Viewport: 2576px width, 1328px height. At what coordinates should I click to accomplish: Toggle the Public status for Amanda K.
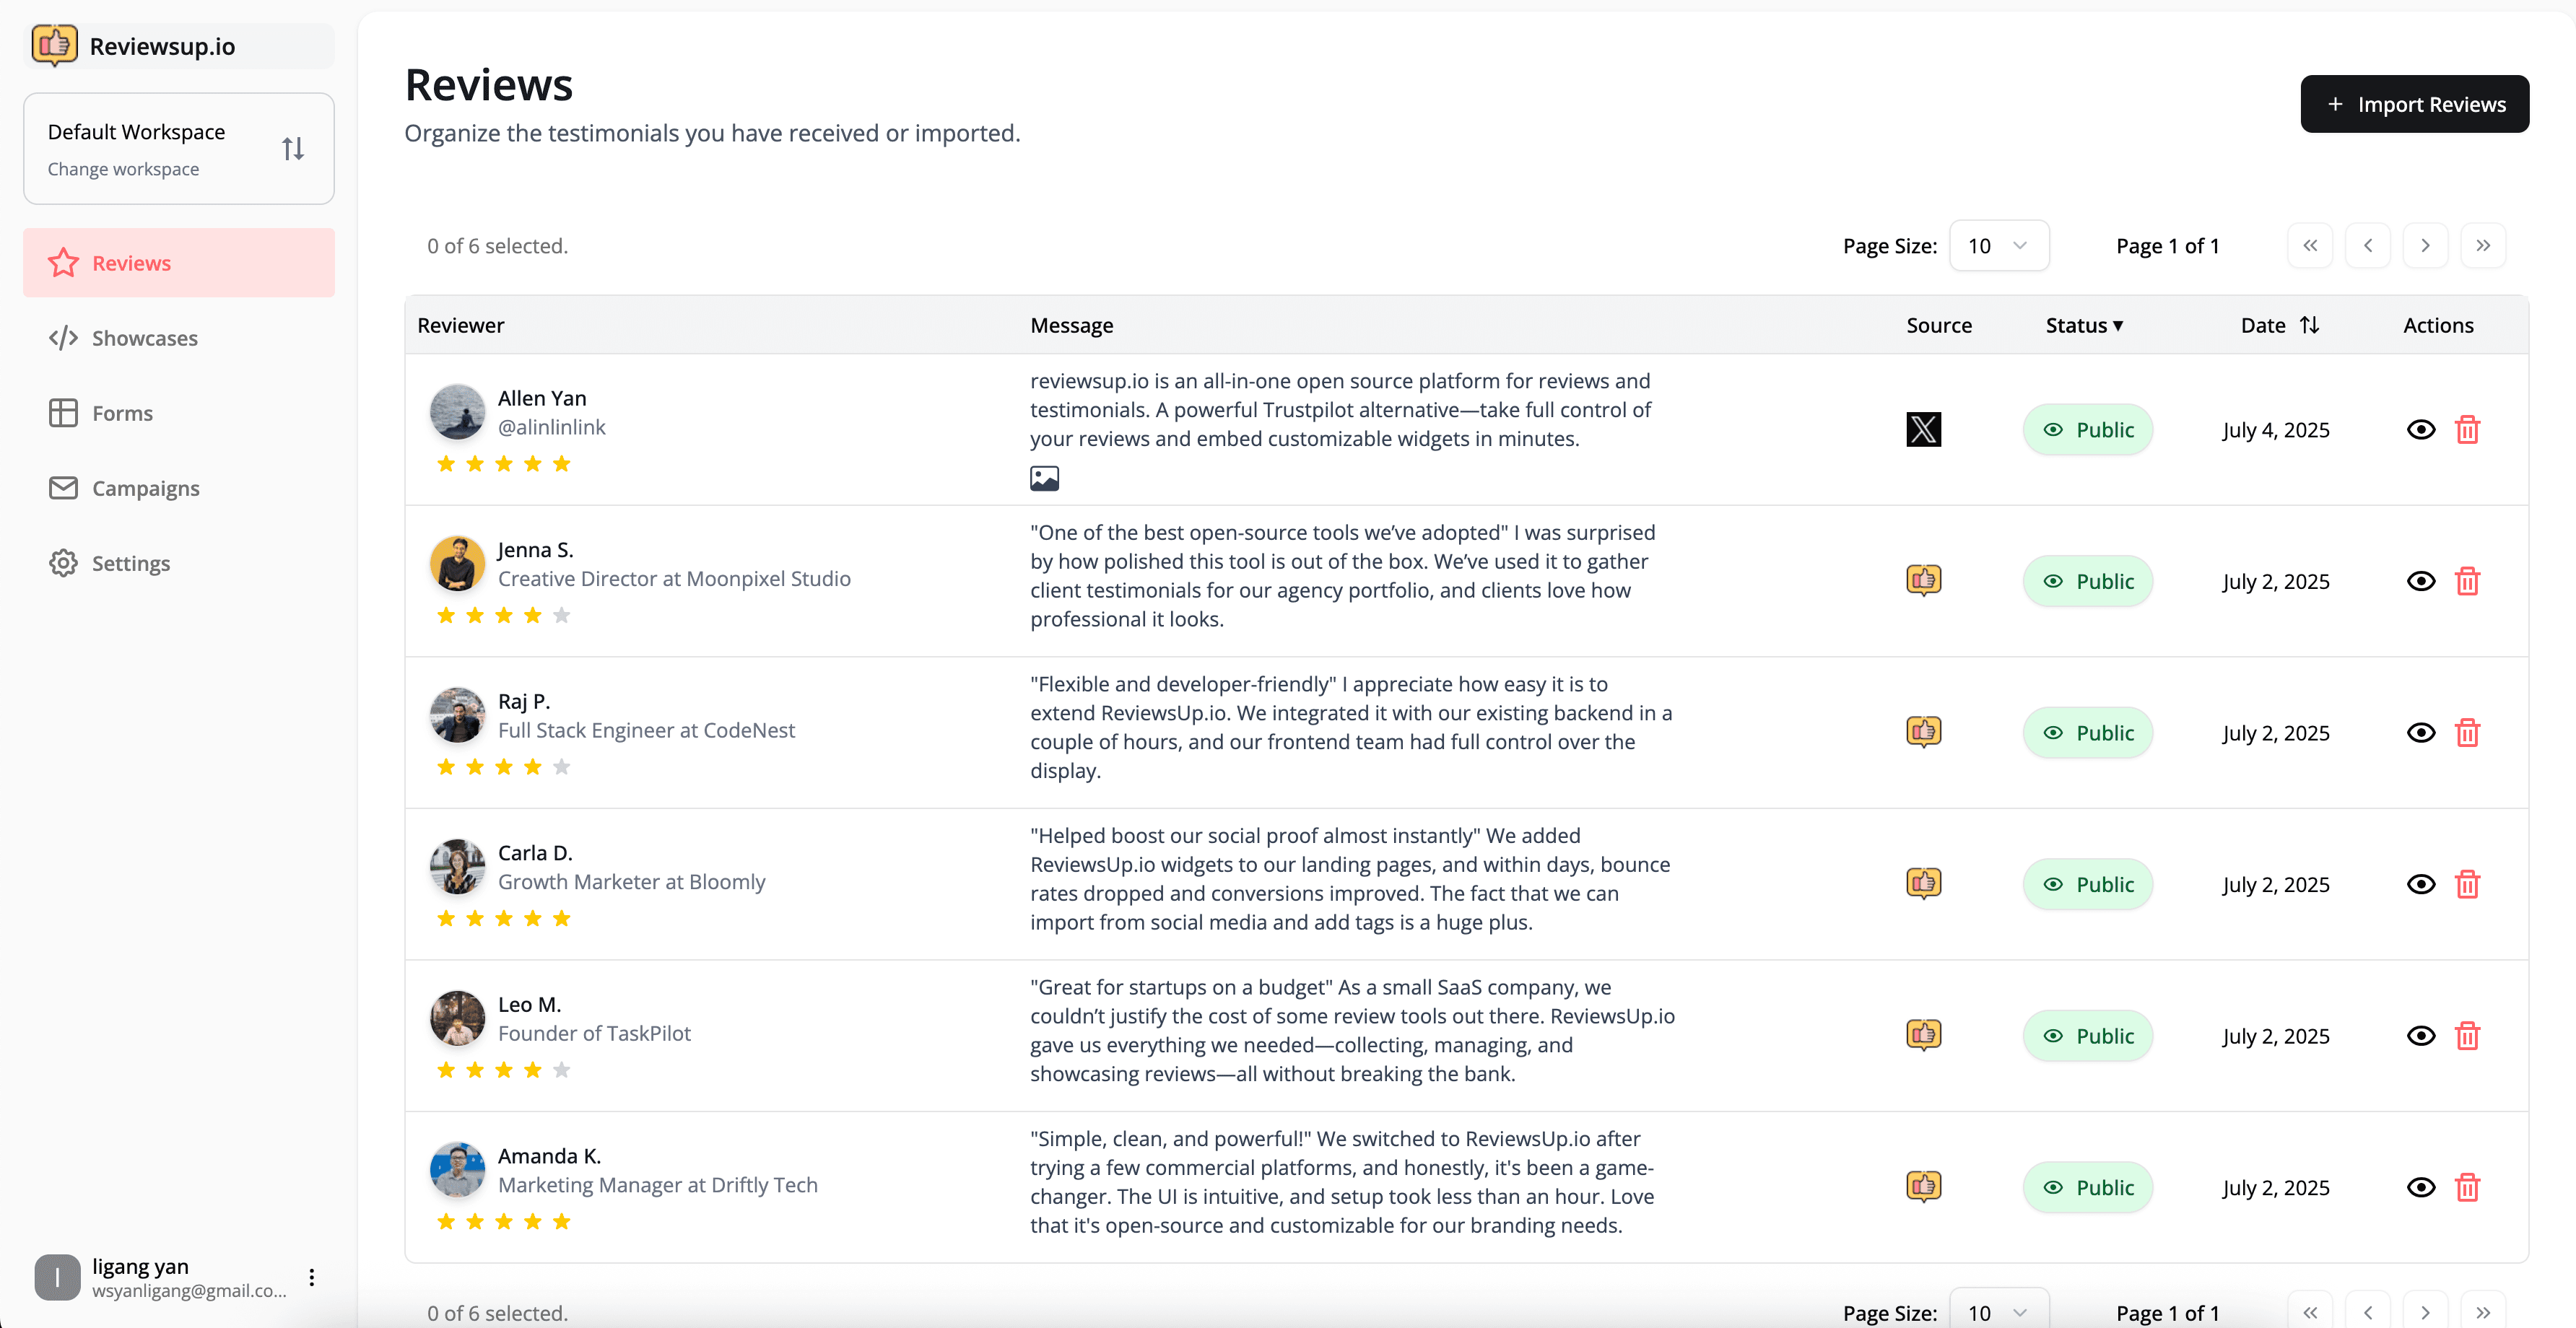(x=2088, y=1187)
